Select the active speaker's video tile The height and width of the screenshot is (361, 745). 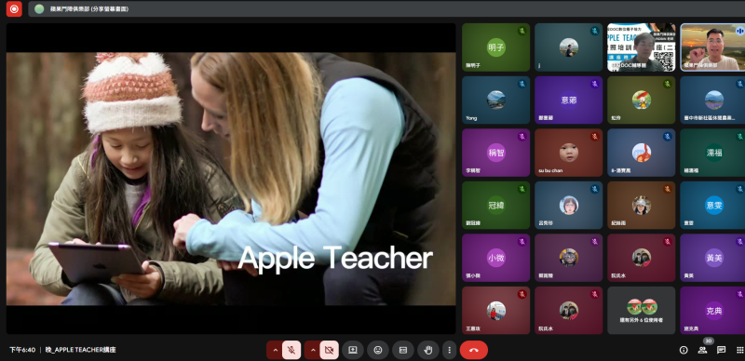pos(712,47)
